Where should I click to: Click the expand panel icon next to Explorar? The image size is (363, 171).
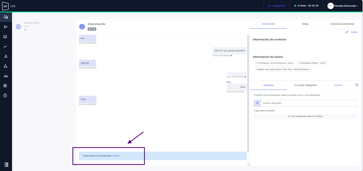pyautogui.click(x=357, y=85)
